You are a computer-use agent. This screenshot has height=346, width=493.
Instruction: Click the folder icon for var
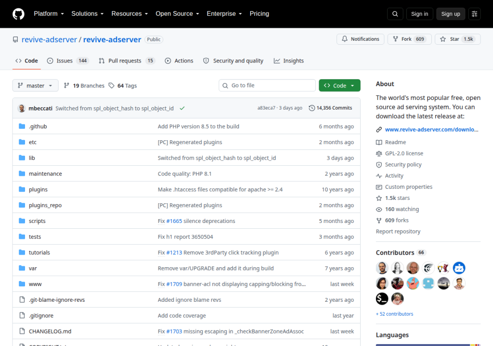pyautogui.click(x=22, y=268)
